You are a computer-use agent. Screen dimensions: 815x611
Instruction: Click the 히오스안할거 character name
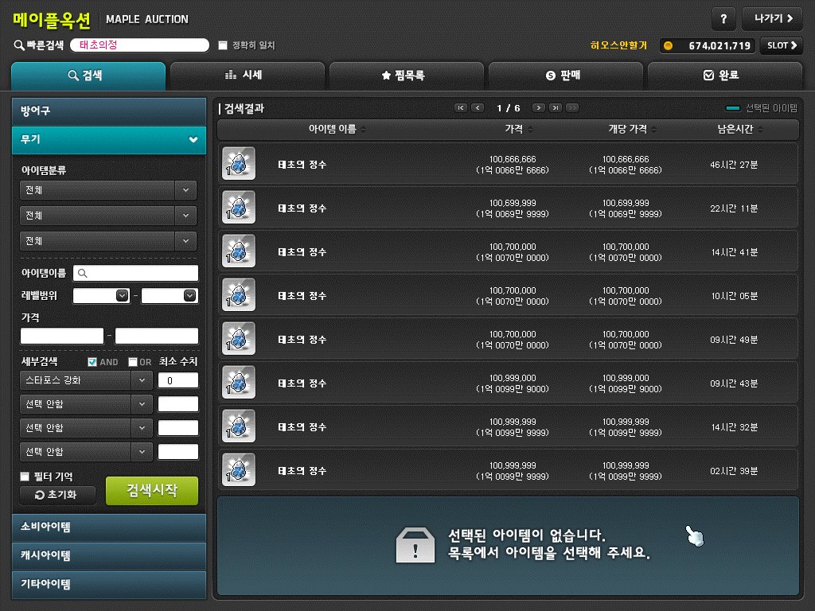[x=618, y=45]
